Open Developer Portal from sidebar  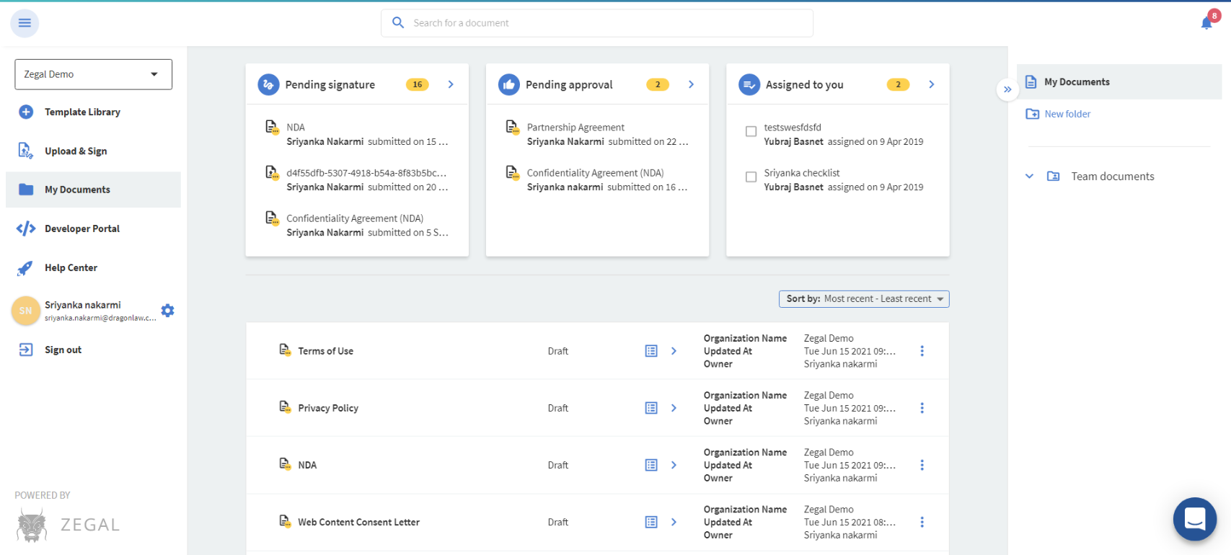point(81,228)
